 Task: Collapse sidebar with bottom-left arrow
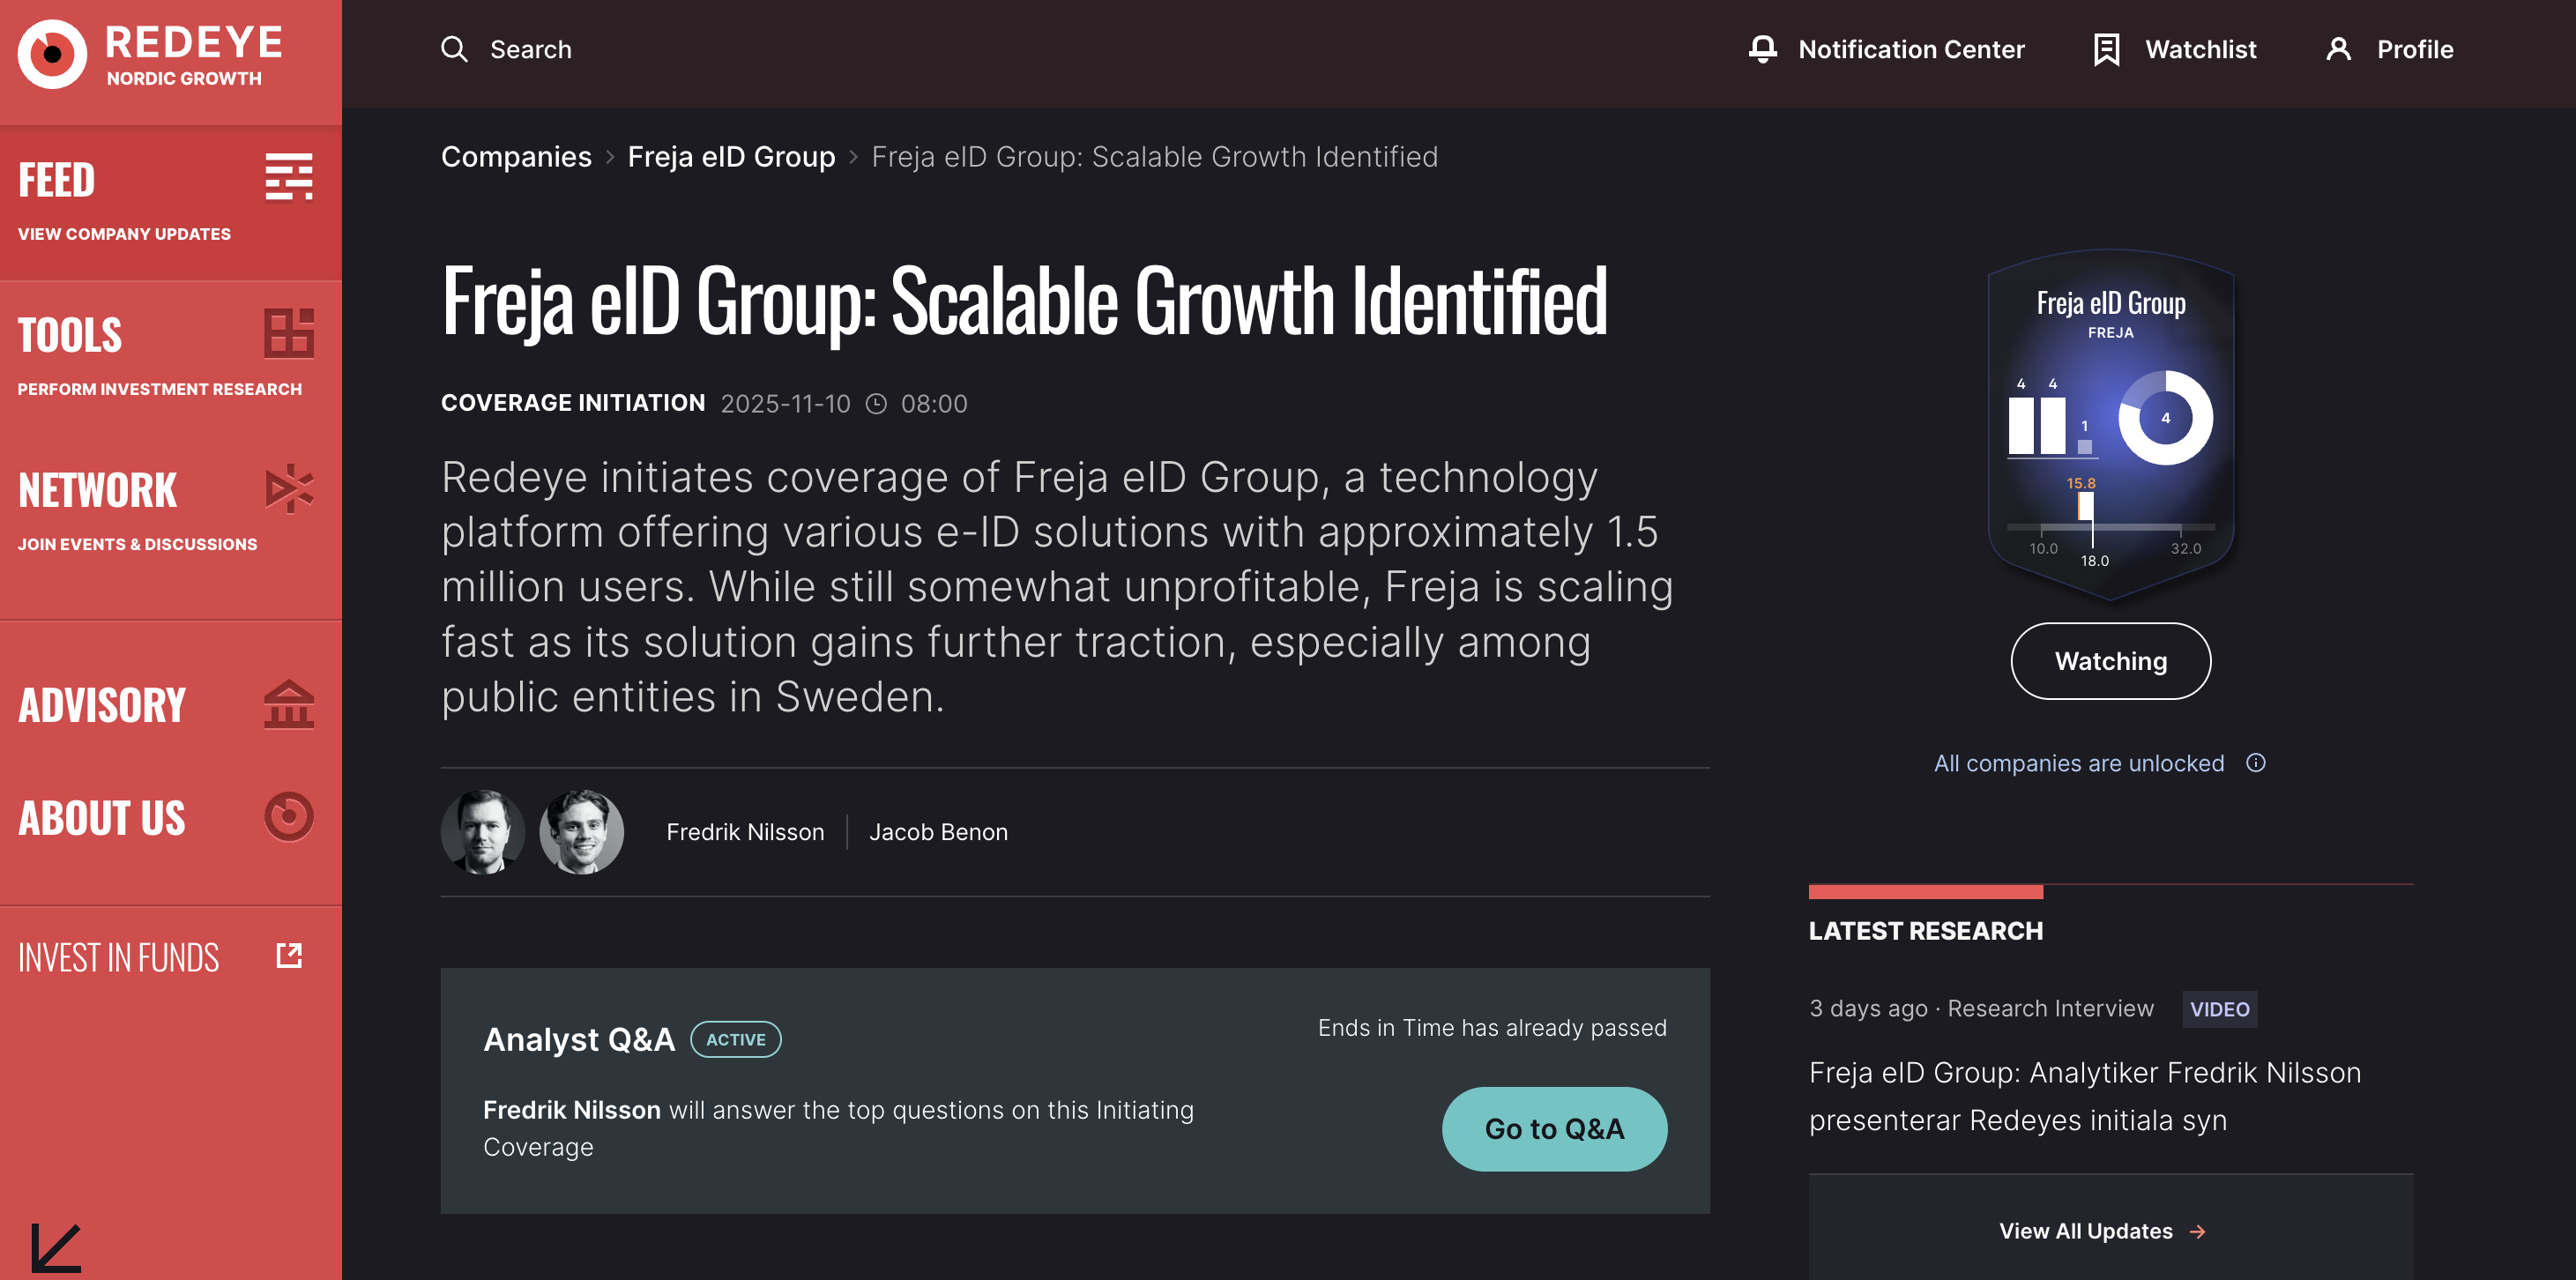coord(56,1247)
